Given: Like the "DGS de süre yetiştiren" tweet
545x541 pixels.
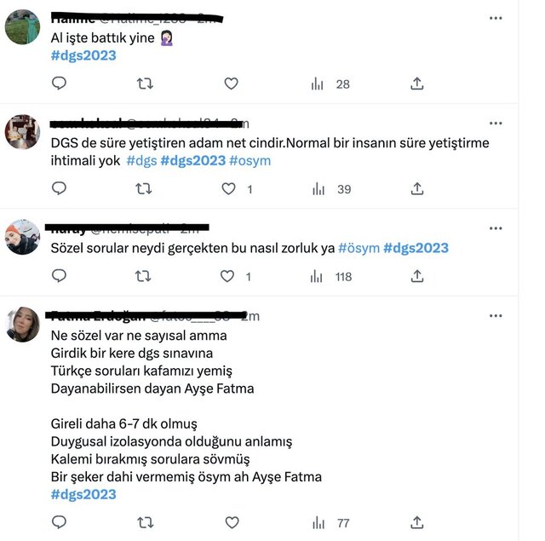Looking at the screenshot, I should click(x=228, y=188).
